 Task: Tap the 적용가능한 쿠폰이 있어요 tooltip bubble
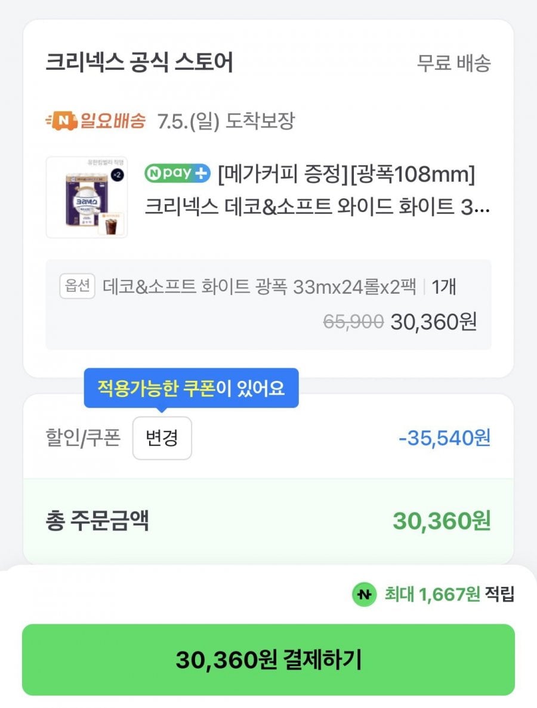coord(192,388)
